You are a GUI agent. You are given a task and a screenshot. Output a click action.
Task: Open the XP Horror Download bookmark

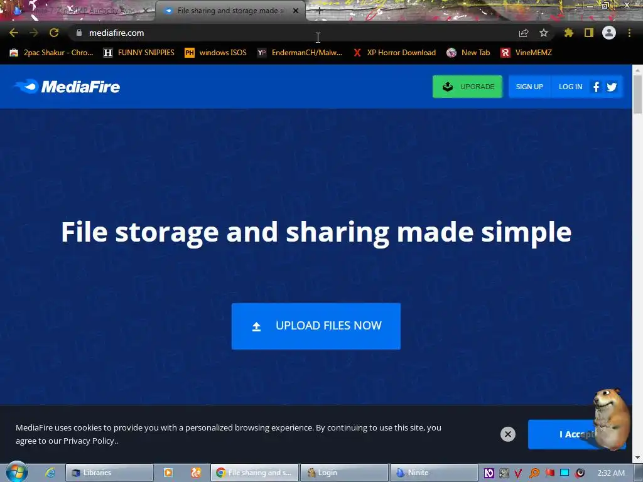[x=394, y=53]
